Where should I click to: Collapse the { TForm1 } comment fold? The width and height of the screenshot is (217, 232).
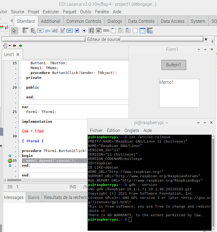[20, 141]
